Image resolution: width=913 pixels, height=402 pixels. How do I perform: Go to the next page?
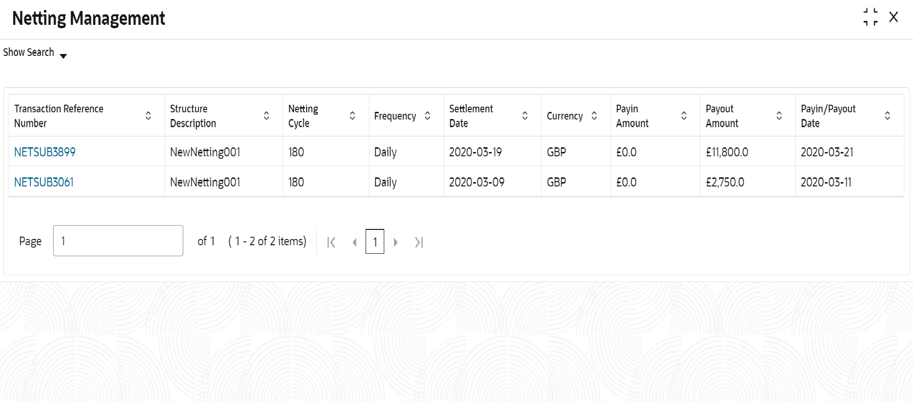(396, 242)
